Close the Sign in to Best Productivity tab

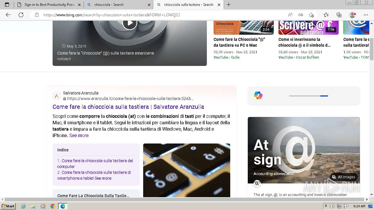click(x=79, y=5)
